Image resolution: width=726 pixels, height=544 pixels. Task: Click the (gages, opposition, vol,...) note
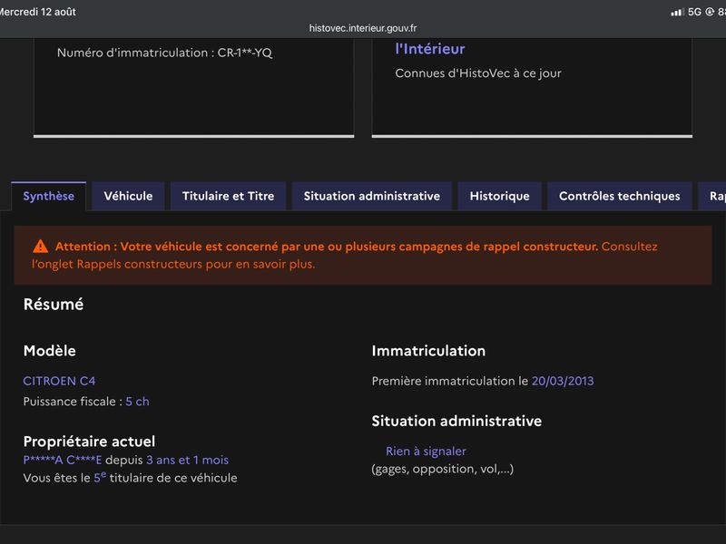[x=443, y=469]
